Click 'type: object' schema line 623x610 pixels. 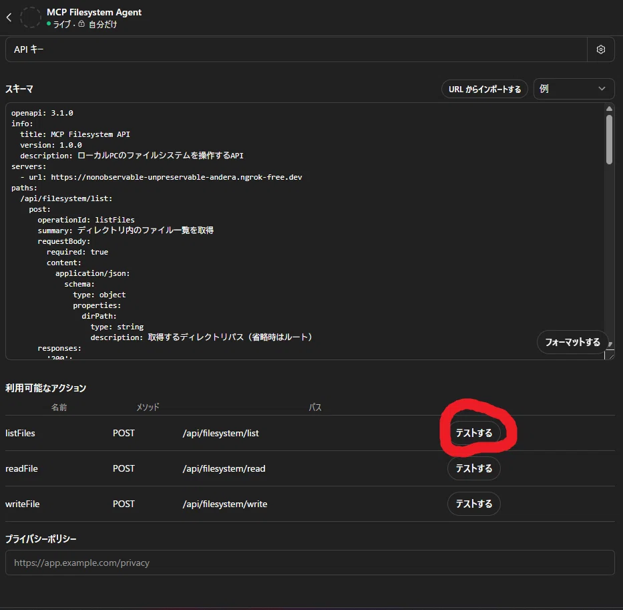[x=99, y=295]
